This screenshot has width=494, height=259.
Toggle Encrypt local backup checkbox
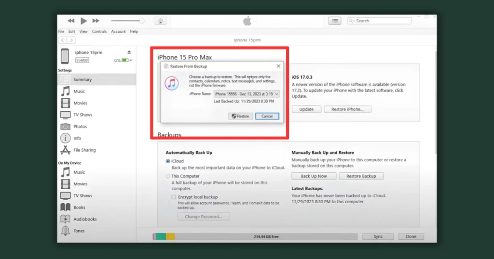174,197
